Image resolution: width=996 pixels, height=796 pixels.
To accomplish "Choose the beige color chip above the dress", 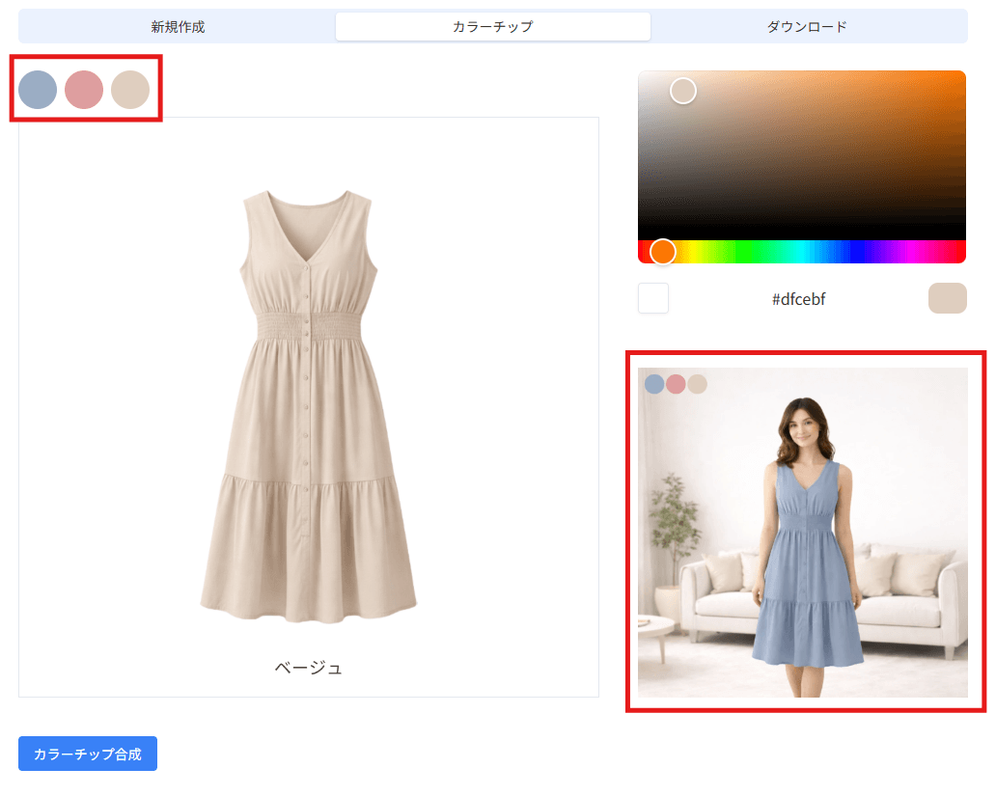I will [x=130, y=90].
